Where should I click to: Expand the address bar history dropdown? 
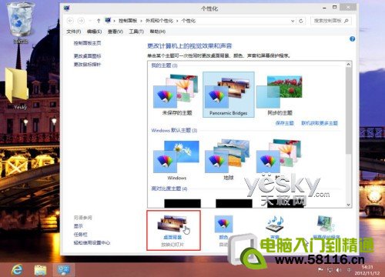tap(293, 21)
